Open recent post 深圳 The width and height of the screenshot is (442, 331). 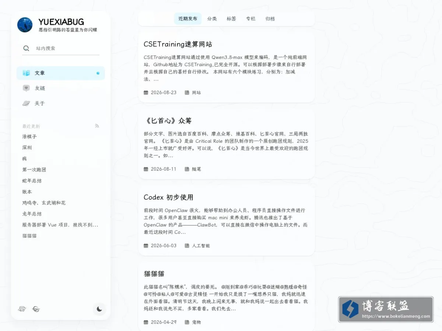[x=27, y=147]
